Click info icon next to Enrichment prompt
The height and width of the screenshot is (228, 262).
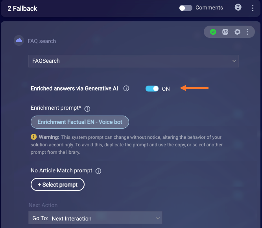[87, 109]
